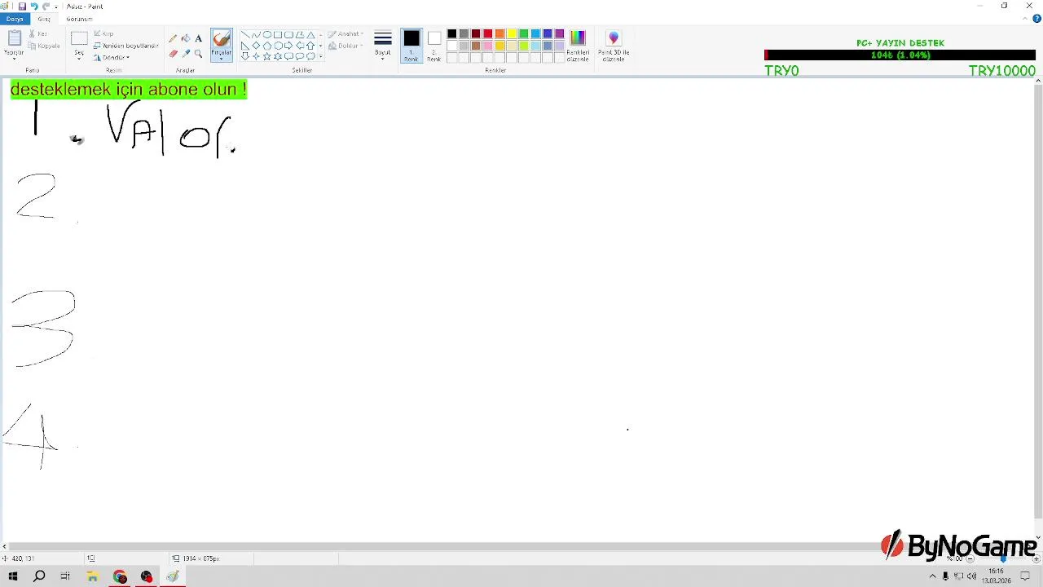Open File Explorer from taskbar

click(92, 576)
